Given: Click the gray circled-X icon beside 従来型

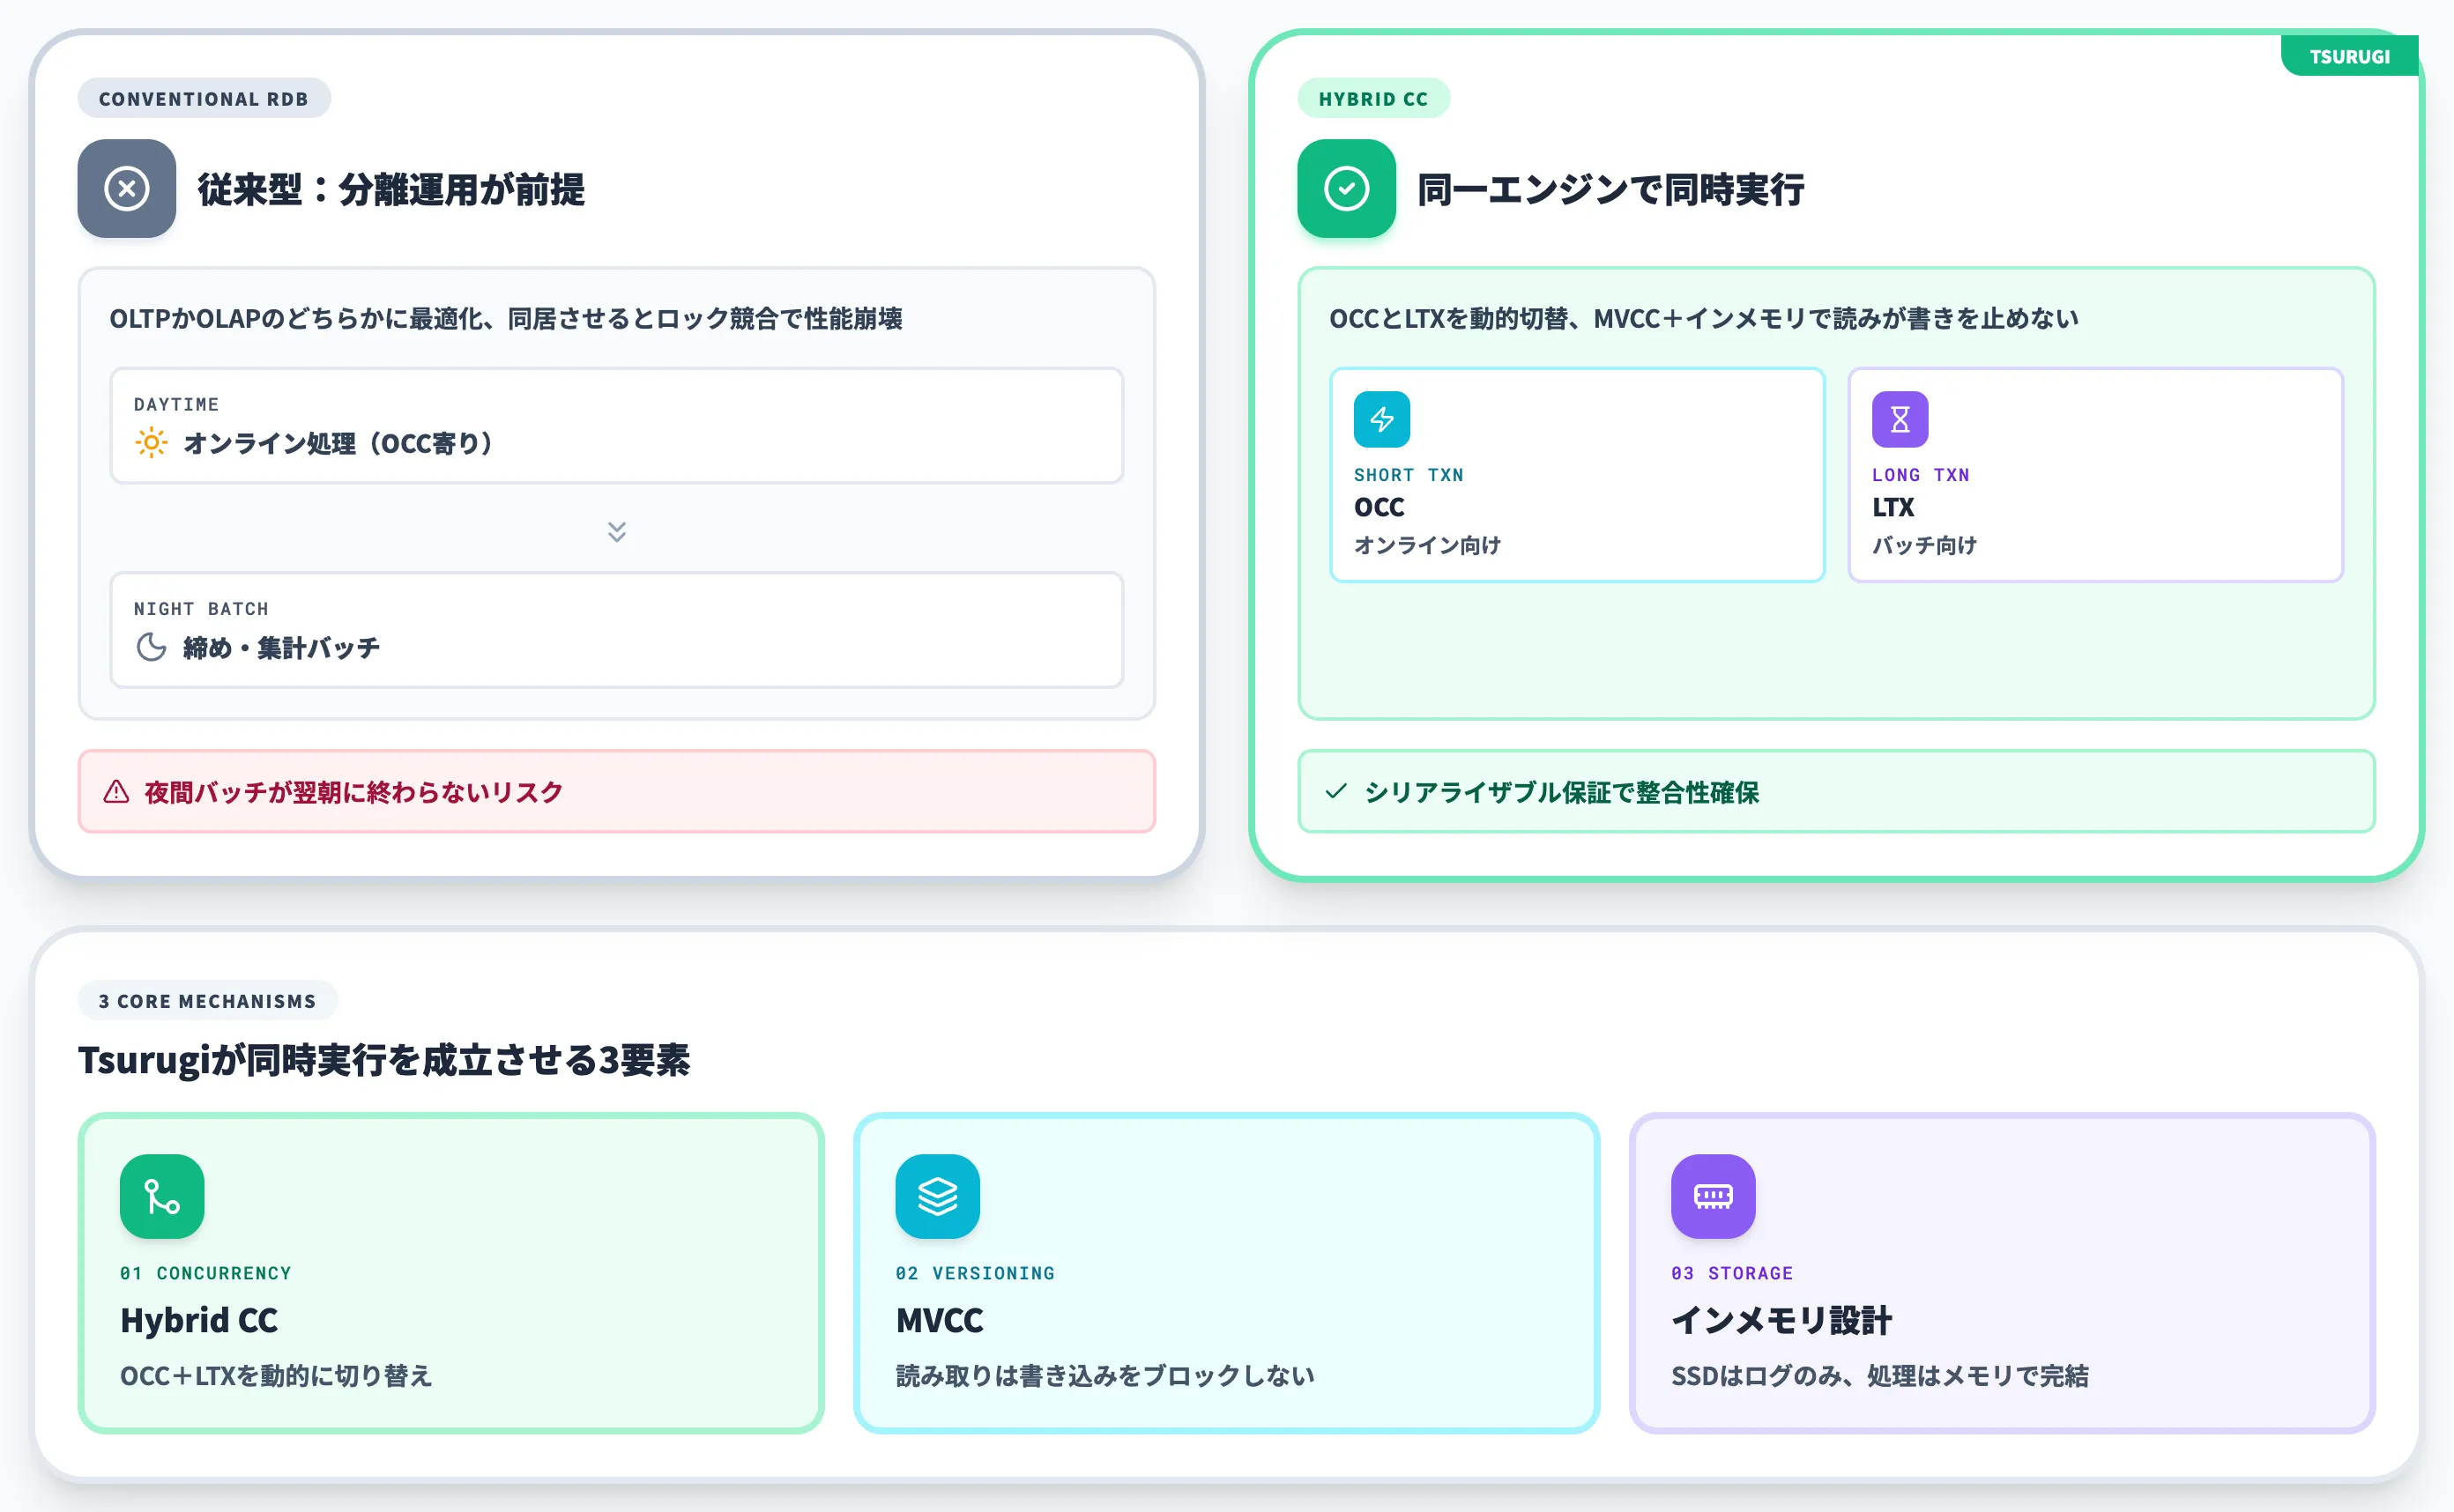Looking at the screenshot, I should [x=127, y=188].
